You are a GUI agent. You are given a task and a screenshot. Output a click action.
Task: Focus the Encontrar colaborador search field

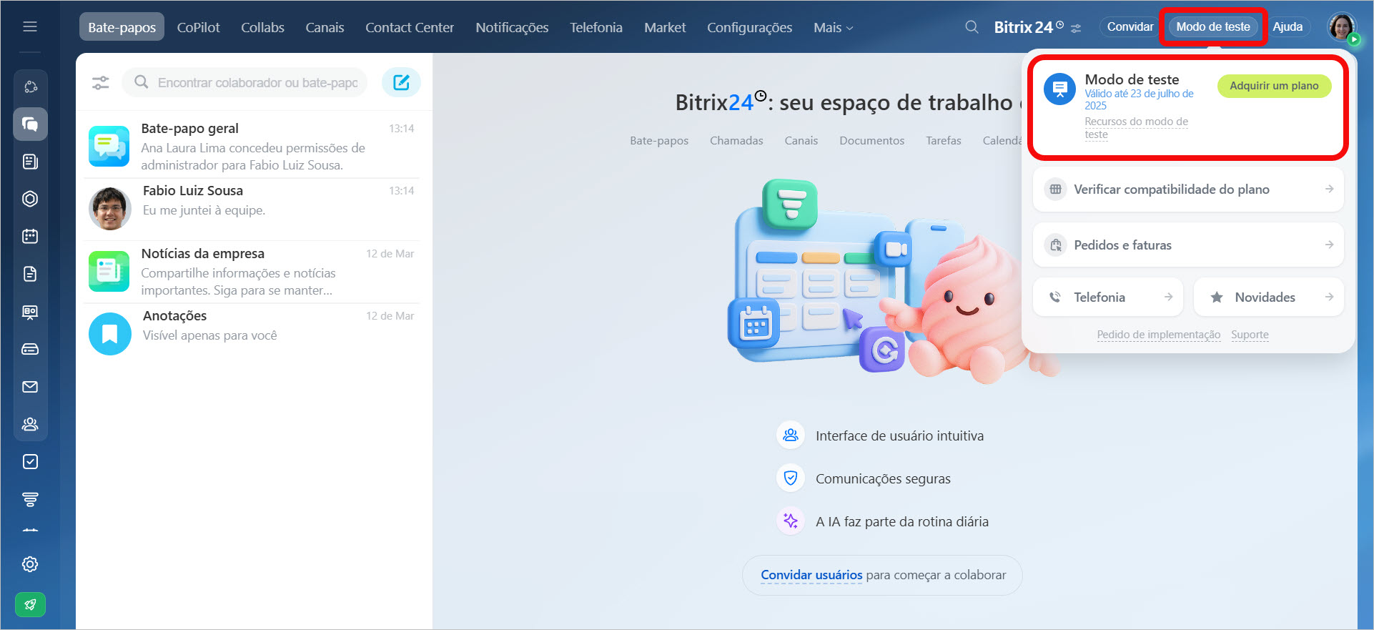[x=244, y=83]
